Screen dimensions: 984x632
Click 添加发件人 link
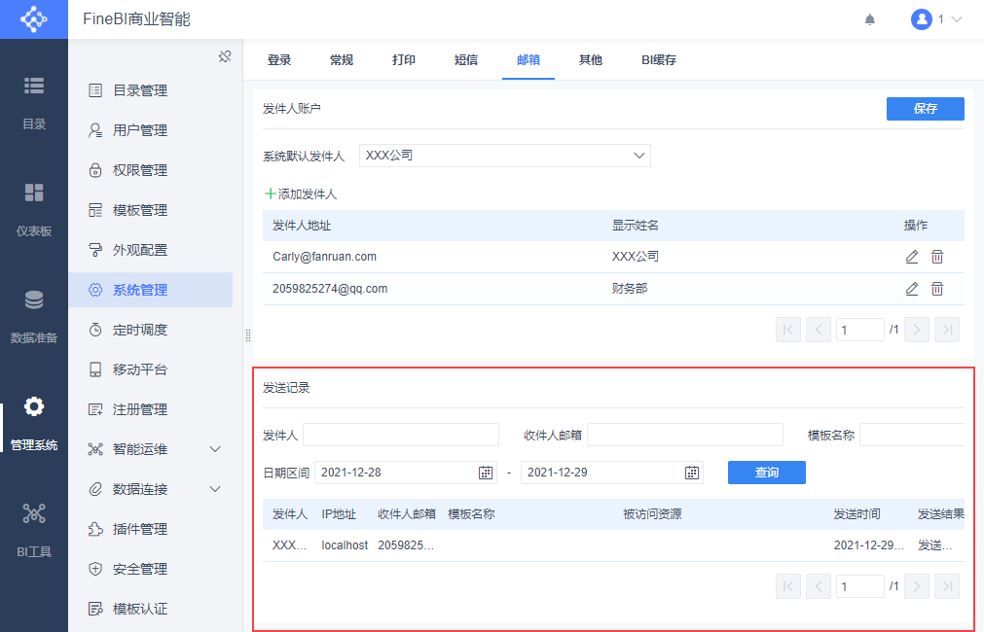(x=301, y=193)
